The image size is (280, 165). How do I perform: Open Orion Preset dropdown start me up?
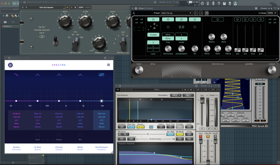point(176,13)
